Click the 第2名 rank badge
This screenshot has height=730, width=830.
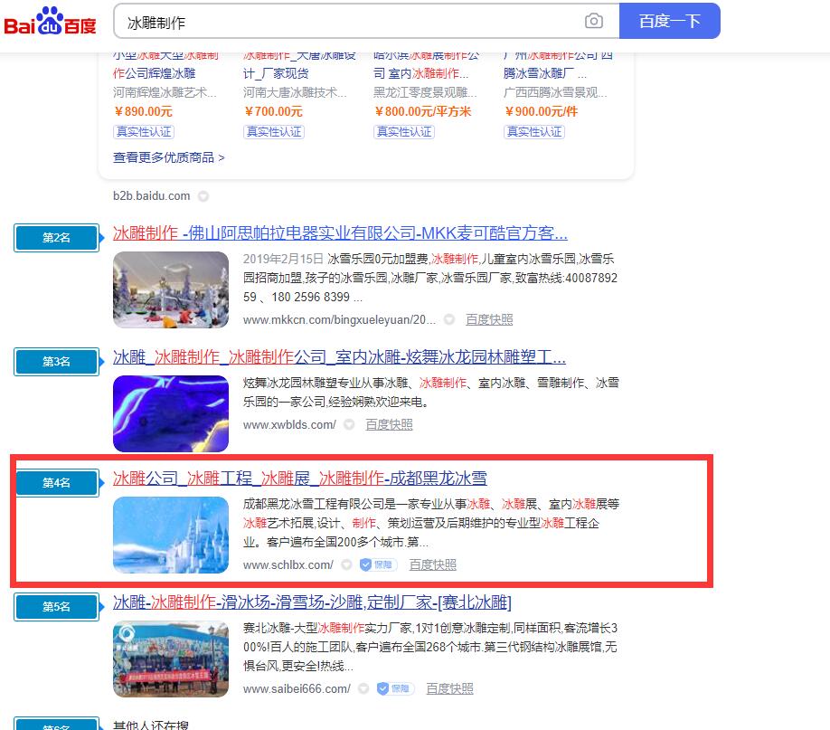click(x=56, y=238)
